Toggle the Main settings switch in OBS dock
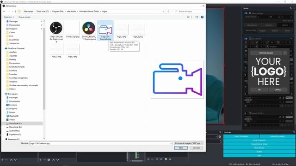The image size is (296, 166). (246, 13)
